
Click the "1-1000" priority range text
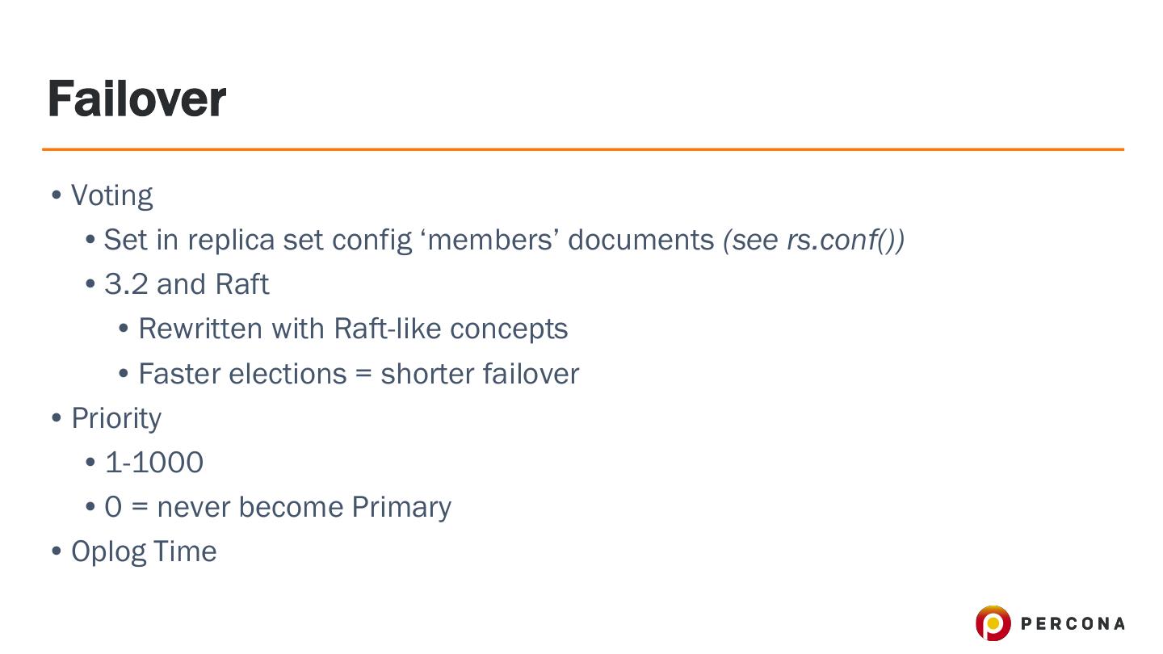(154, 463)
